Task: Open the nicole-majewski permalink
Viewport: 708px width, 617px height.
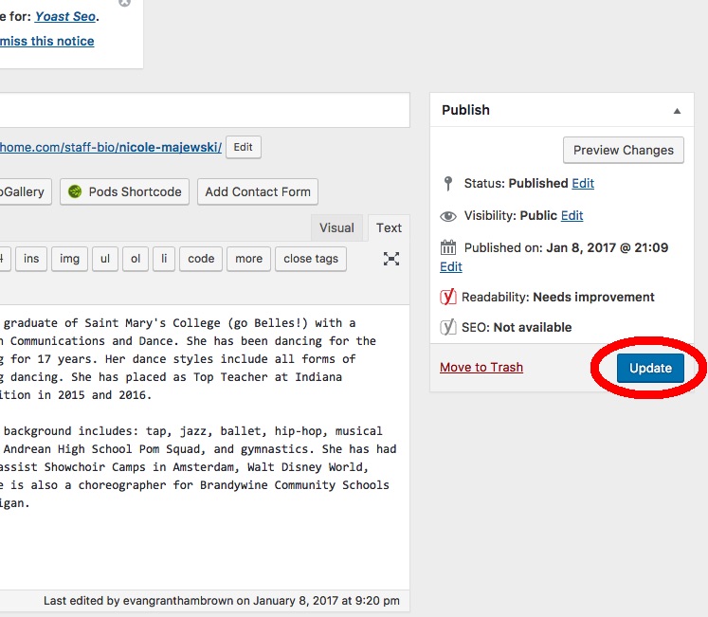Action: pyautogui.click(x=111, y=147)
